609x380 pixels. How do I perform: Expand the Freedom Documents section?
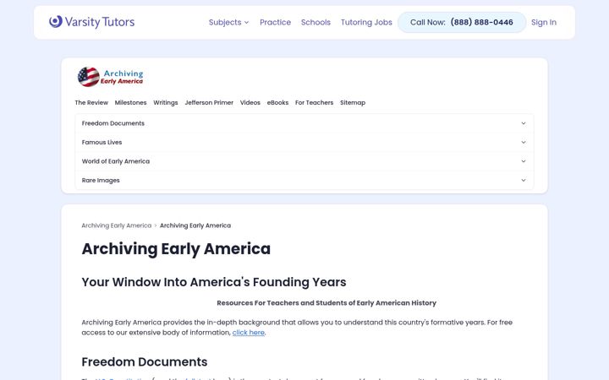[x=304, y=123]
